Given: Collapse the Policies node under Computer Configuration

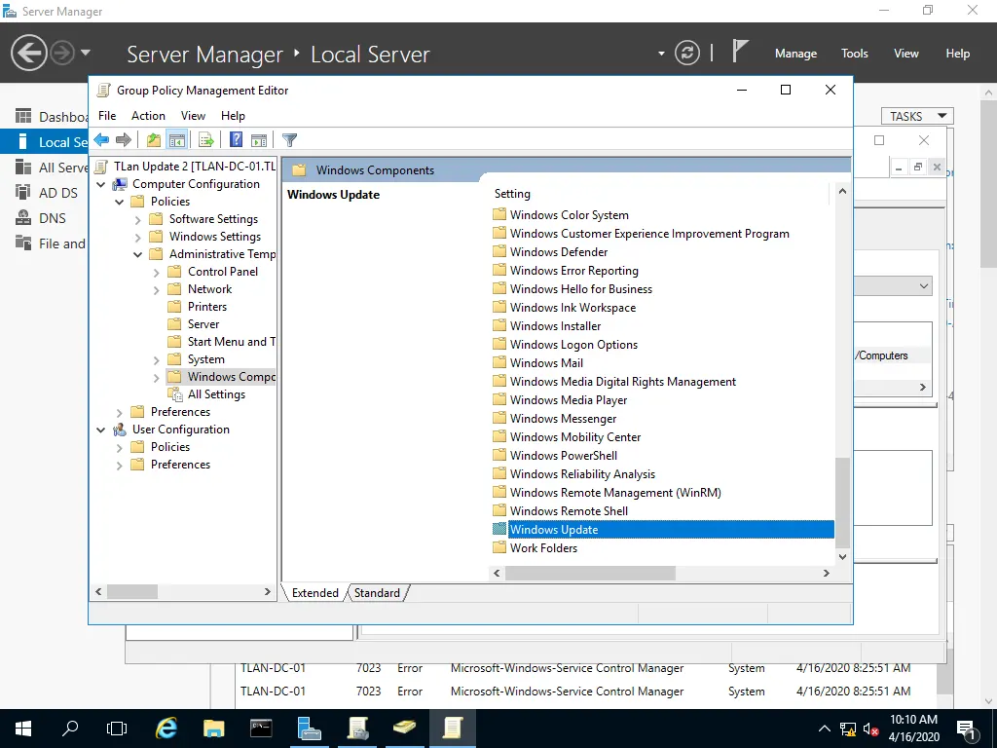Looking at the screenshot, I should [120, 202].
